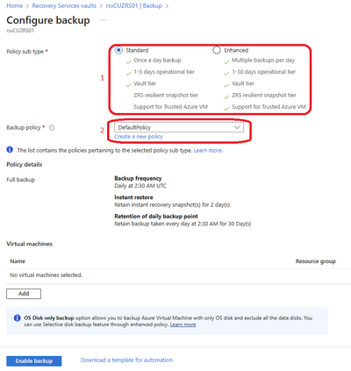Open Learn more link in OS Disk banner
This screenshot has height=371, width=351.
[x=183, y=325]
